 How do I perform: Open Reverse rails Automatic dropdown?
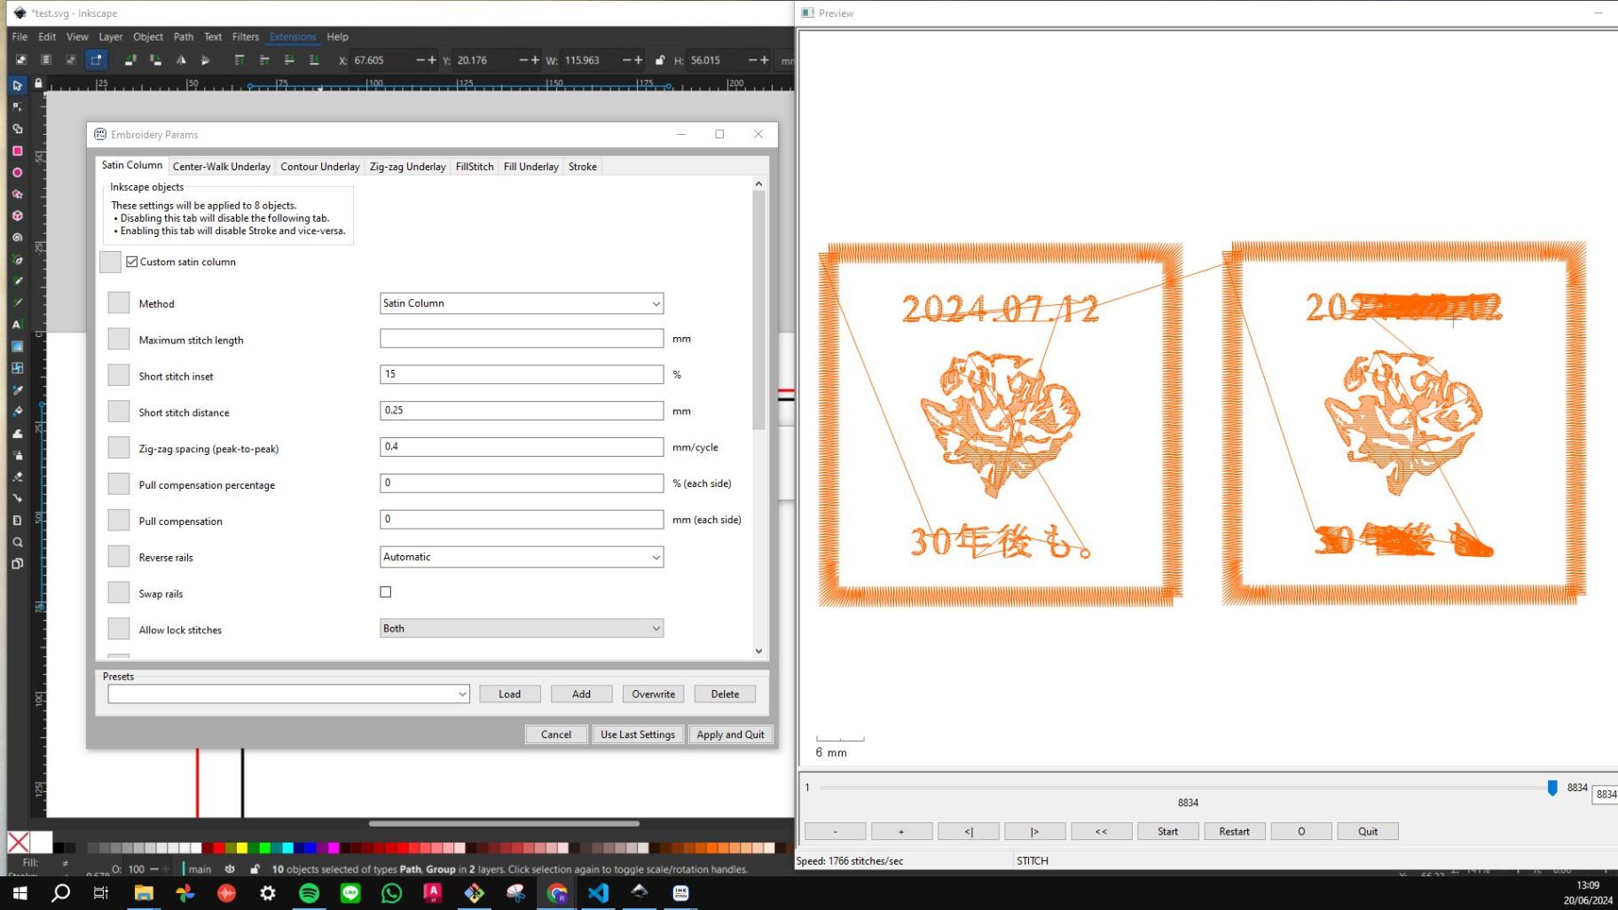click(x=522, y=557)
